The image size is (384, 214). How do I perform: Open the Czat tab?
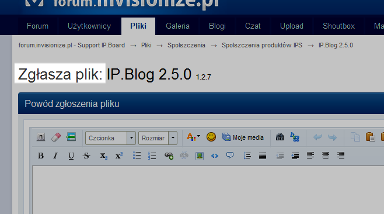253,26
